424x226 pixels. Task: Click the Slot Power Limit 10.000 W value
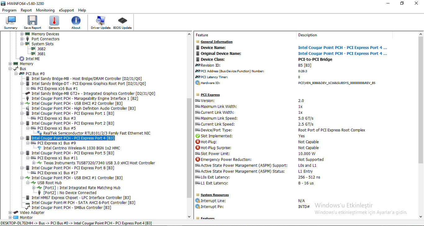pos(307,153)
